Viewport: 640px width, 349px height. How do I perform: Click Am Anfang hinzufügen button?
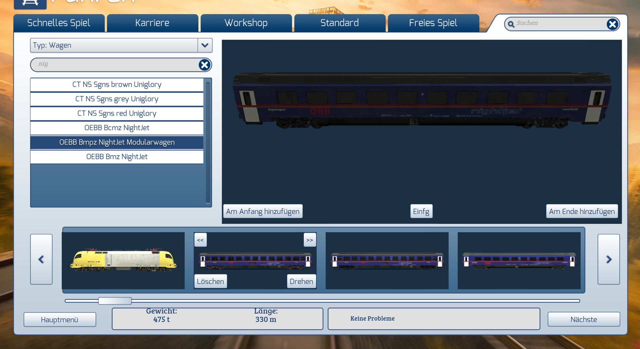pos(263,211)
